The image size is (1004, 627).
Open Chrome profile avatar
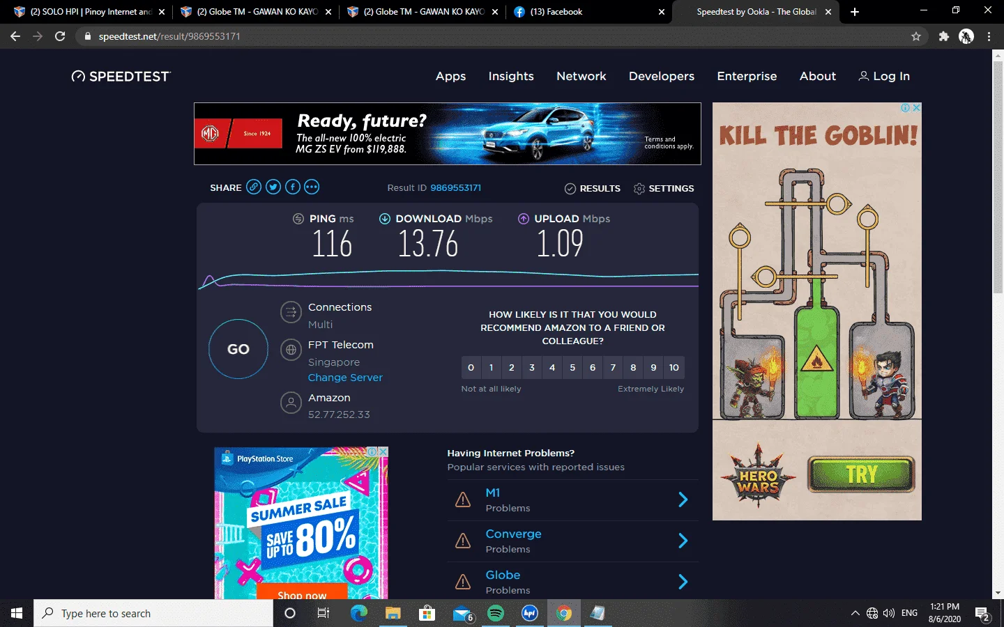pyautogui.click(x=966, y=36)
